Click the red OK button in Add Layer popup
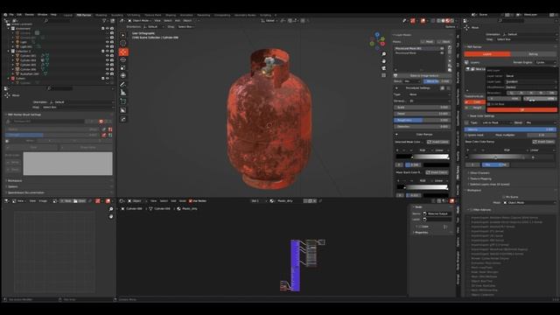The image size is (560, 315). (521, 110)
